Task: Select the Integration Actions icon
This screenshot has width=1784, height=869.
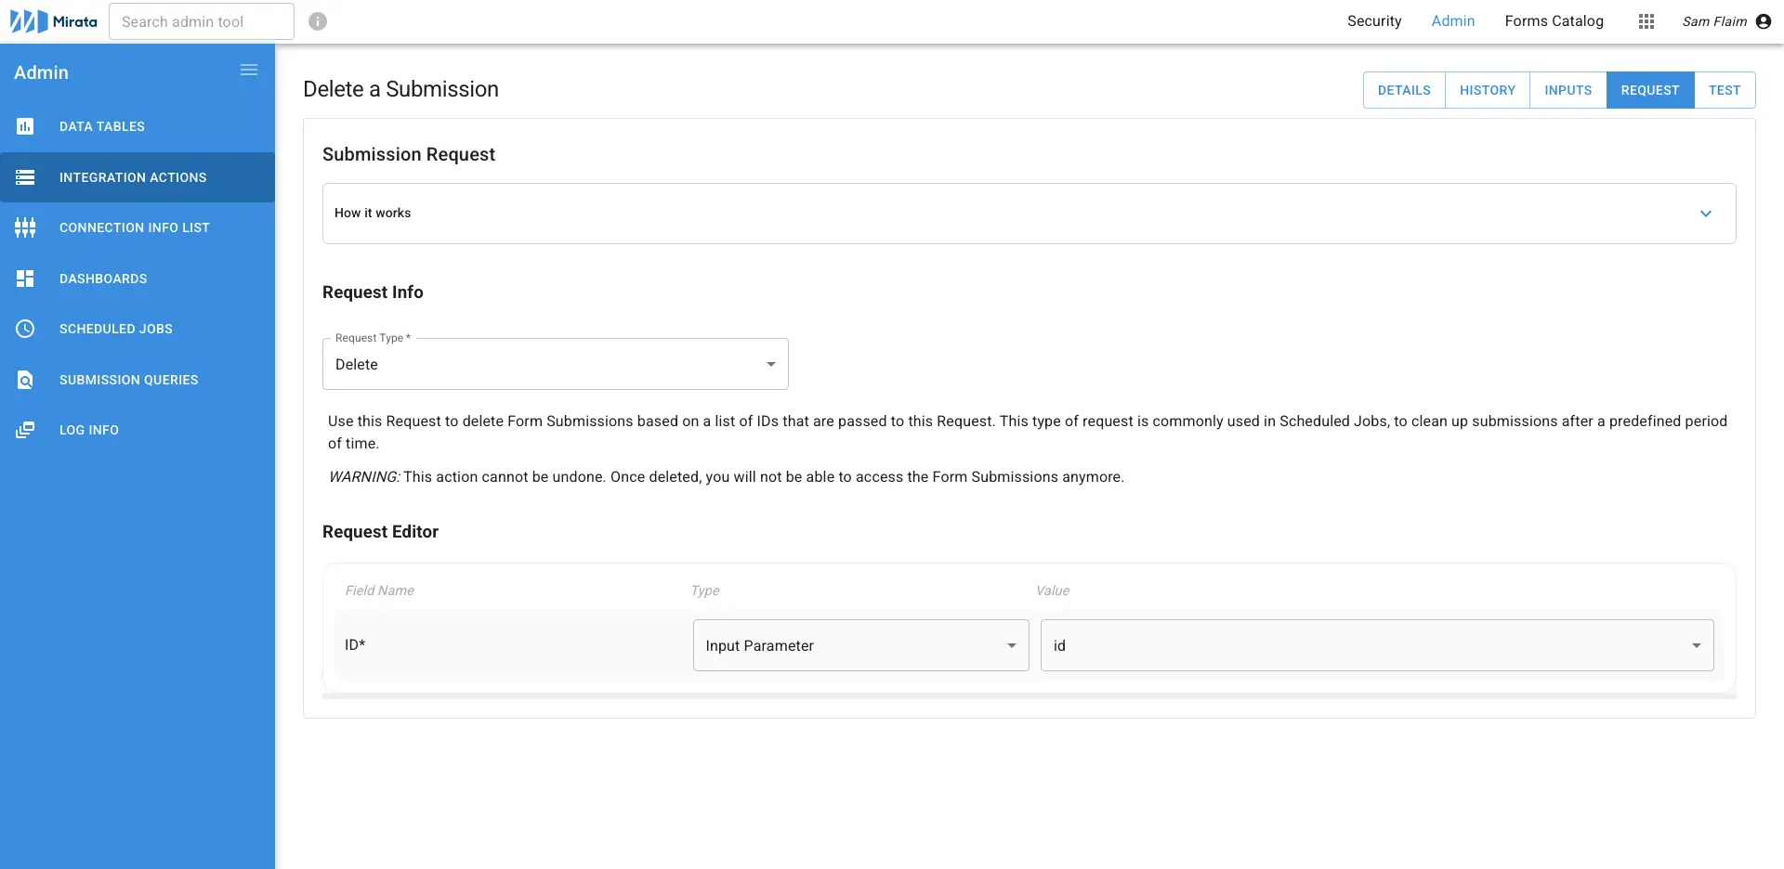Action: click(x=25, y=177)
